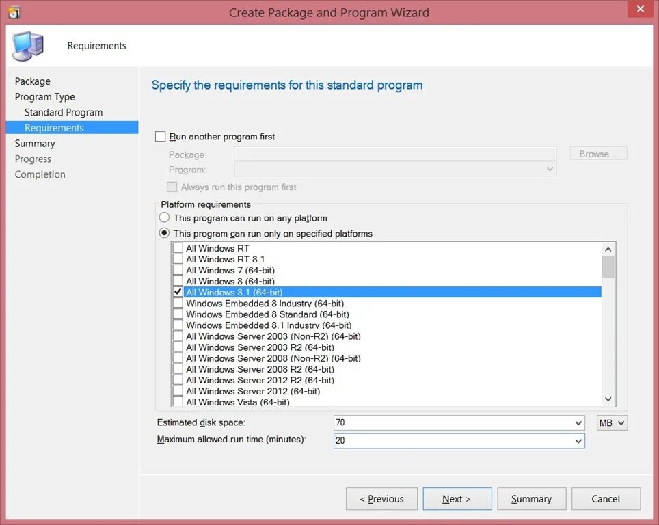Check All Windows Server 2003 R2 box
Viewport: 659px width, 525px height.
tap(178, 347)
